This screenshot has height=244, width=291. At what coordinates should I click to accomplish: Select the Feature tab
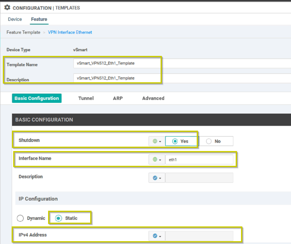click(x=39, y=19)
